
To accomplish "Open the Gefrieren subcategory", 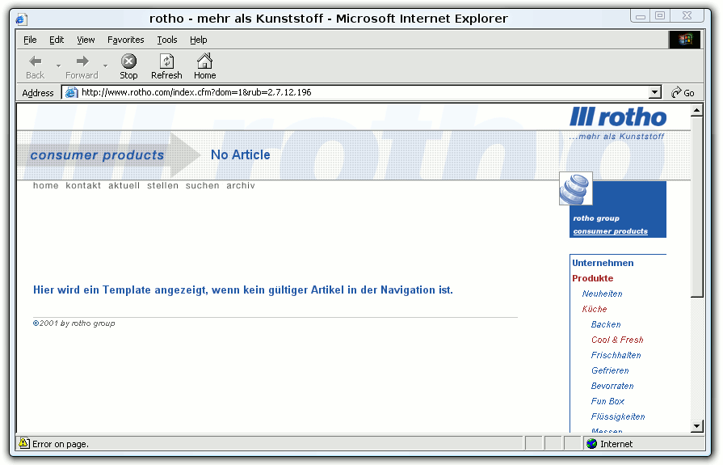I will pyautogui.click(x=610, y=370).
